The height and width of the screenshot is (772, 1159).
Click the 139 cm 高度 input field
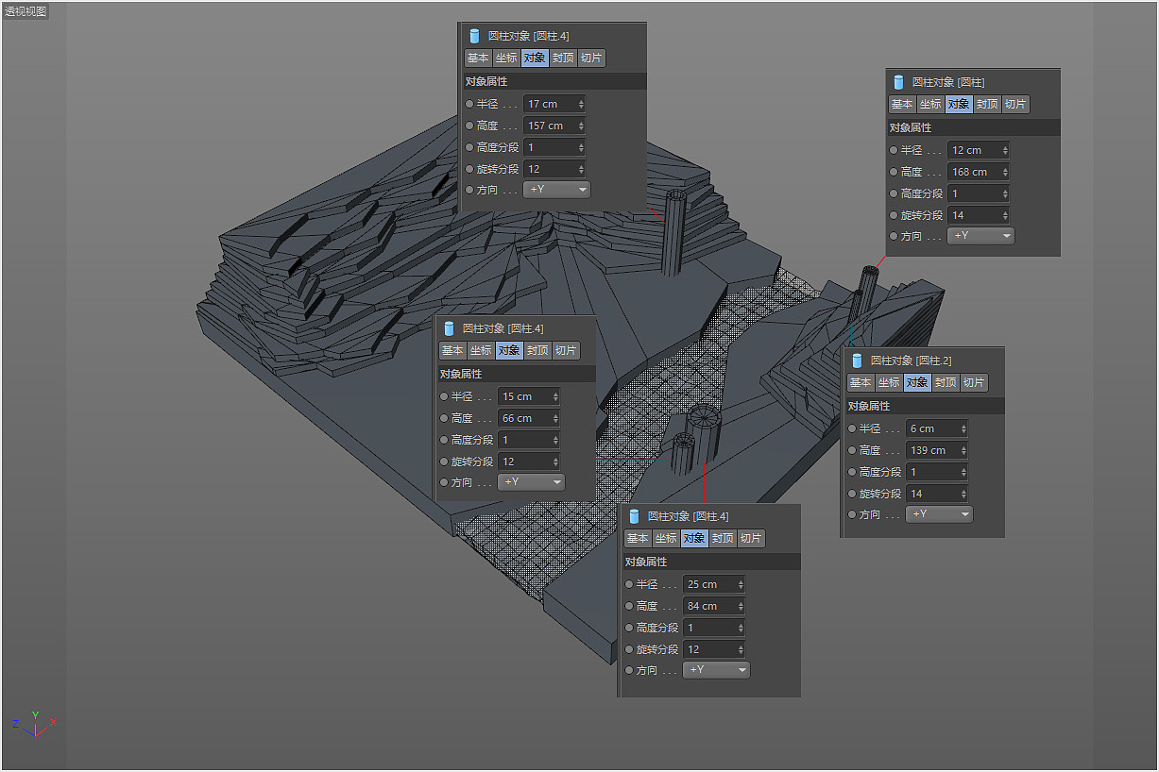click(x=937, y=450)
